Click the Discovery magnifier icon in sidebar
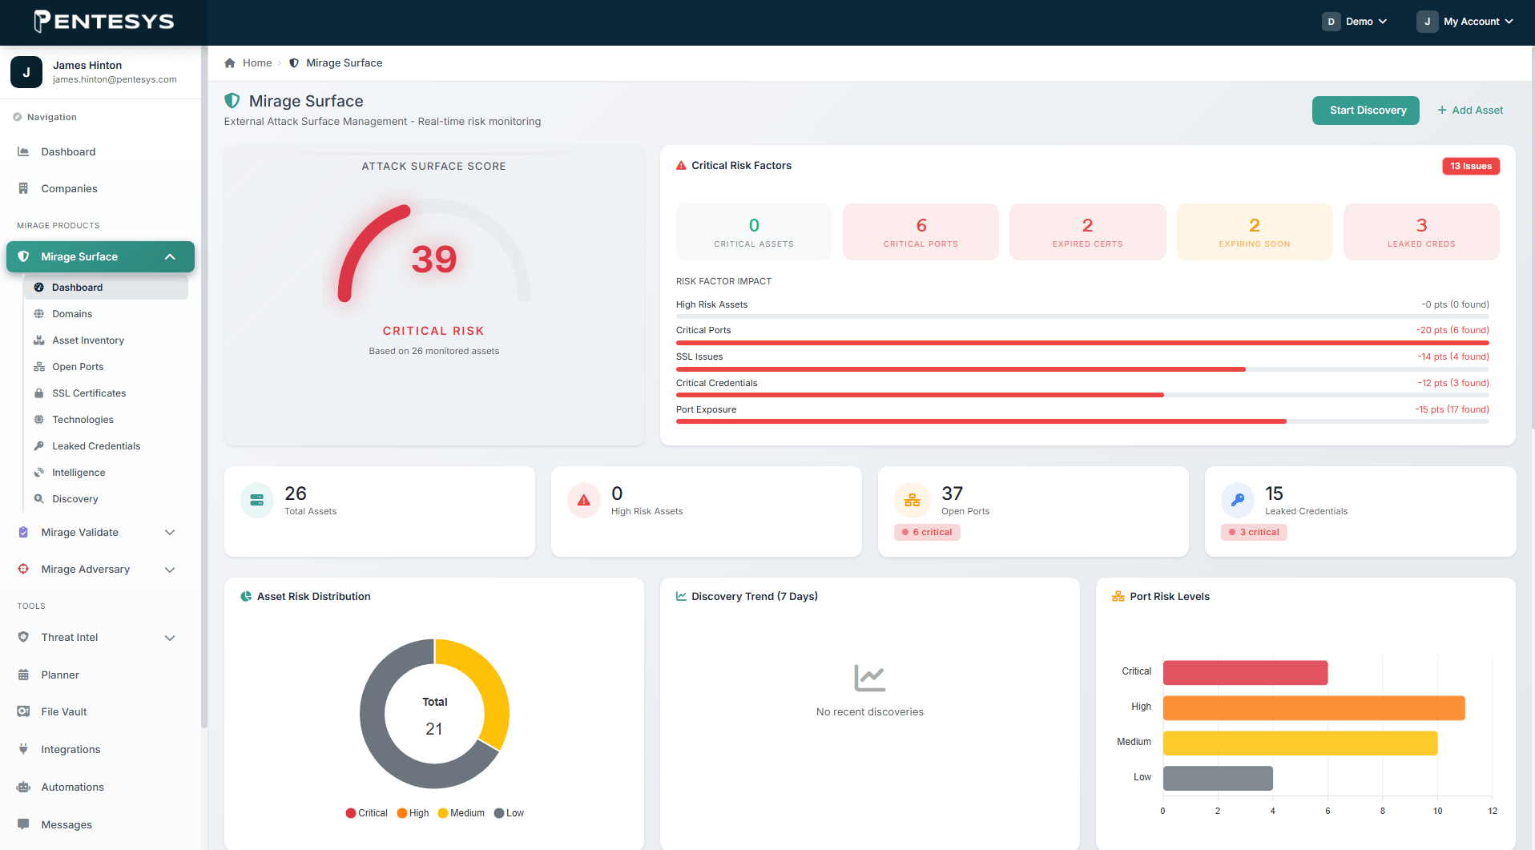The height and width of the screenshot is (850, 1535). pos(38,499)
